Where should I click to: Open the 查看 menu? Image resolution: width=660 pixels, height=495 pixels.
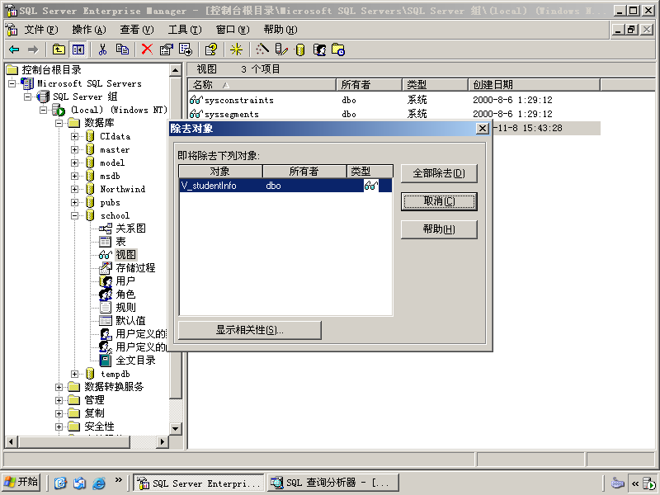coord(137,30)
